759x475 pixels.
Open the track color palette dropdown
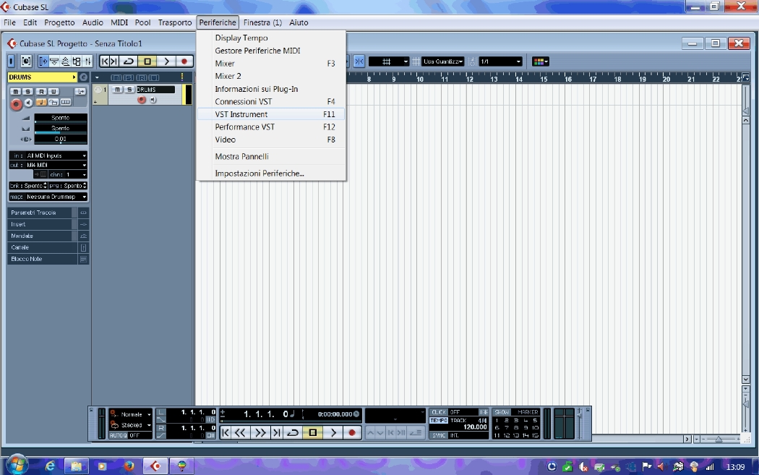540,61
